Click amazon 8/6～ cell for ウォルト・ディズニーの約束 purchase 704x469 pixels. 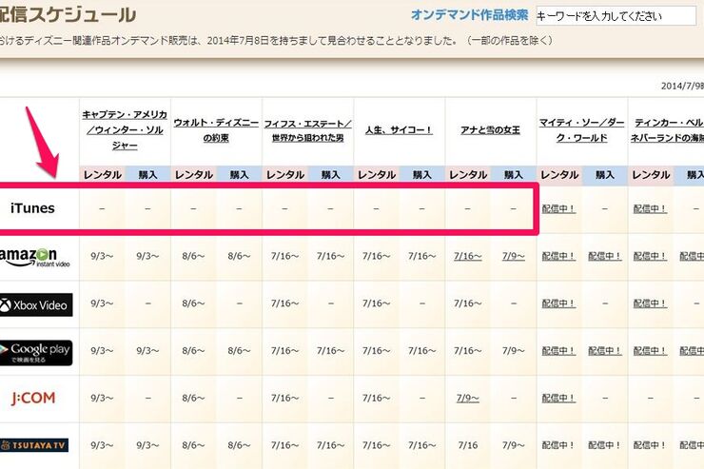click(x=239, y=256)
